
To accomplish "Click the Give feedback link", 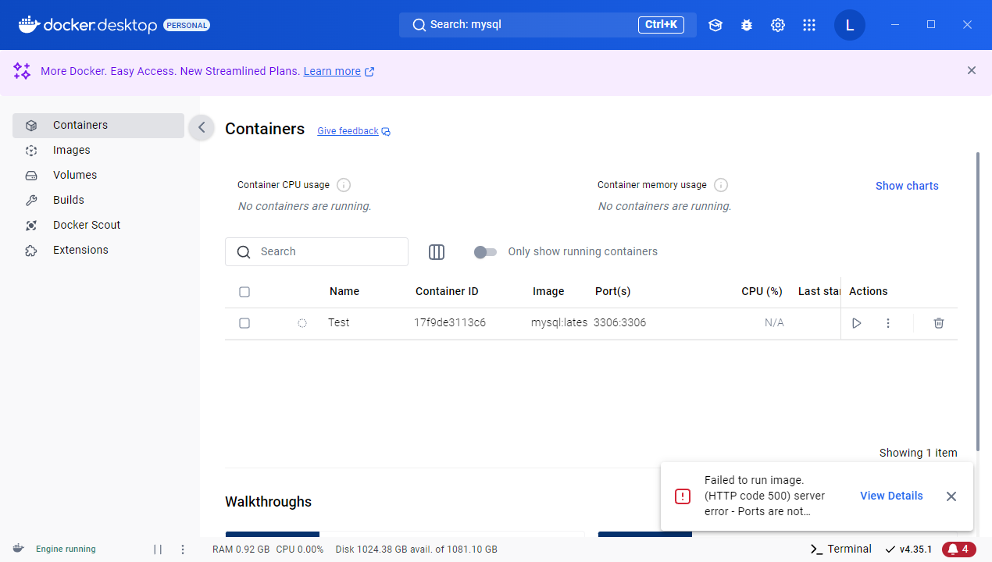I will click(x=348, y=131).
